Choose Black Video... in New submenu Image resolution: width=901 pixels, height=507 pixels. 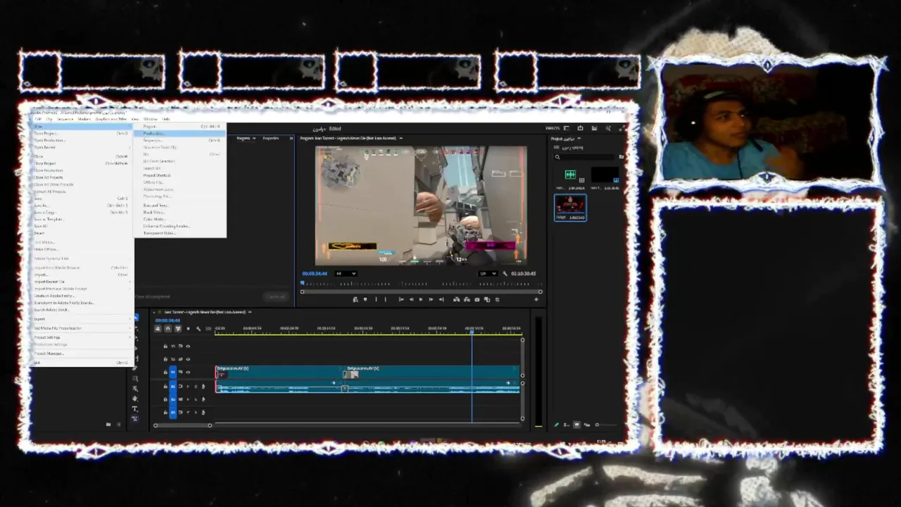[x=179, y=212]
